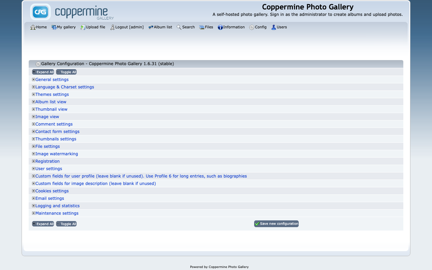Open the Maintenance settings section link
Viewport: 432px width, 270px height.
click(57, 213)
